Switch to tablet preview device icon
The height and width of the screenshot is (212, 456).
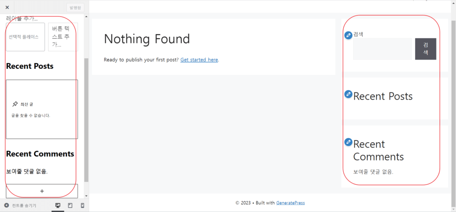coord(70,205)
